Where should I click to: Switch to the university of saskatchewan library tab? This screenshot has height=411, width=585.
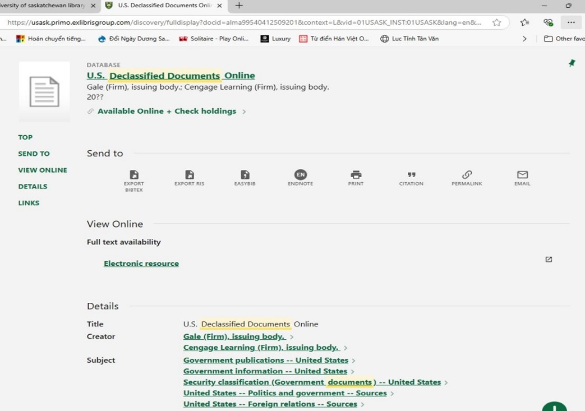[x=45, y=6]
